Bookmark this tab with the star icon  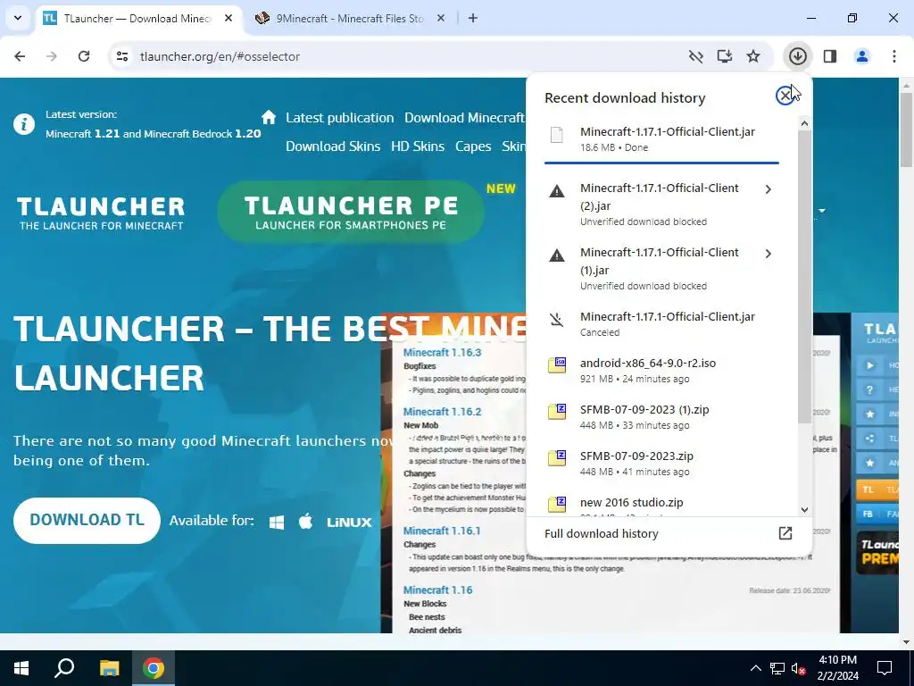pyautogui.click(x=753, y=56)
